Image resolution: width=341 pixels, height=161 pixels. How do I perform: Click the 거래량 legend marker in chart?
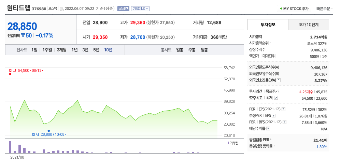(228, 143)
